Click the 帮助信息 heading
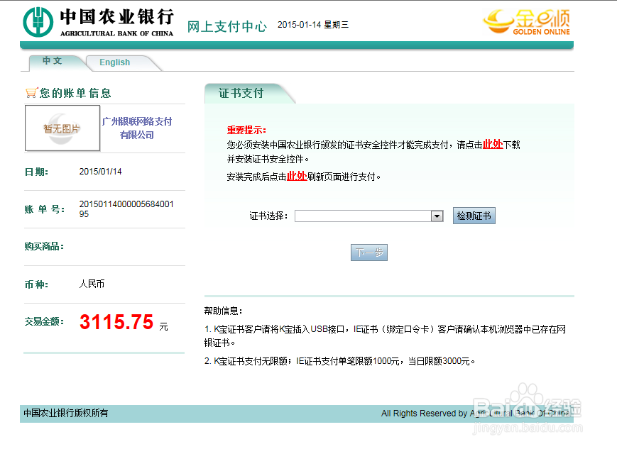This screenshot has height=449, width=617. point(223,311)
